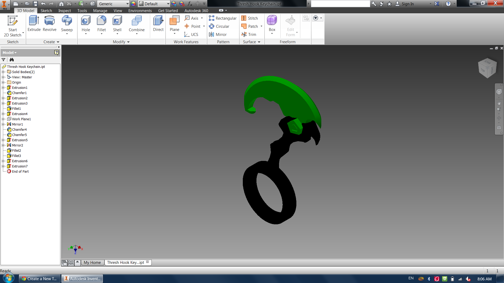This screenshot has width=504, height=283.
Task: Click the taskbar clock showing 8:06 AM
Action: [484, 279]
